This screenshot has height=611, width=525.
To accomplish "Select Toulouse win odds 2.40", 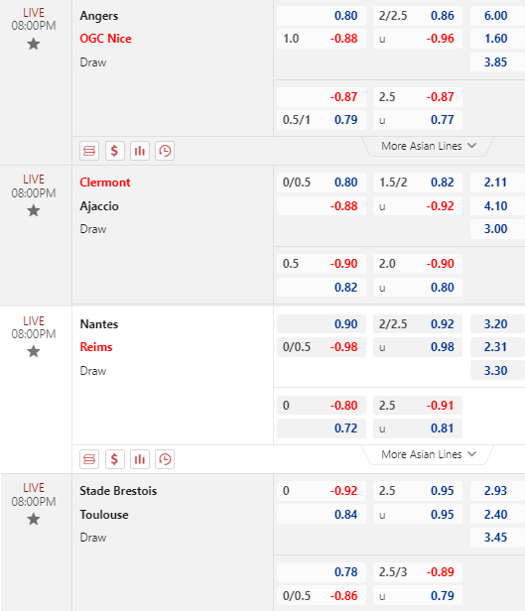I will coord(497,515).
